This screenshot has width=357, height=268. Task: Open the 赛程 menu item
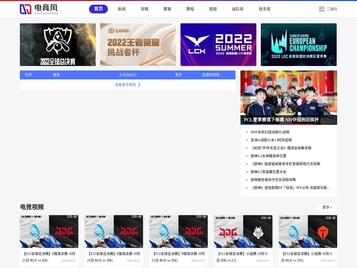click(190, 9)
